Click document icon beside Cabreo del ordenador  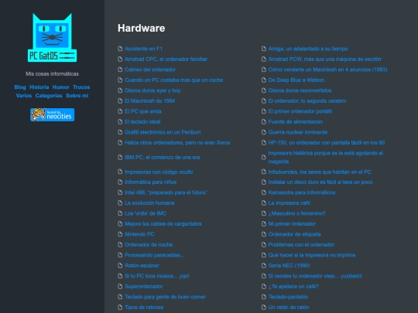(120, 70)
